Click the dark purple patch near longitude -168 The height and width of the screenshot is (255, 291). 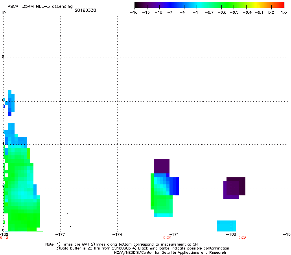234,188
